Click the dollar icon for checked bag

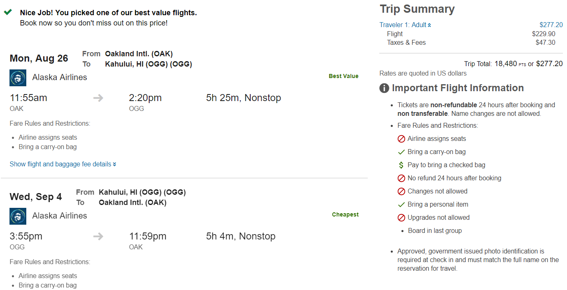click(x=401, y=165)
